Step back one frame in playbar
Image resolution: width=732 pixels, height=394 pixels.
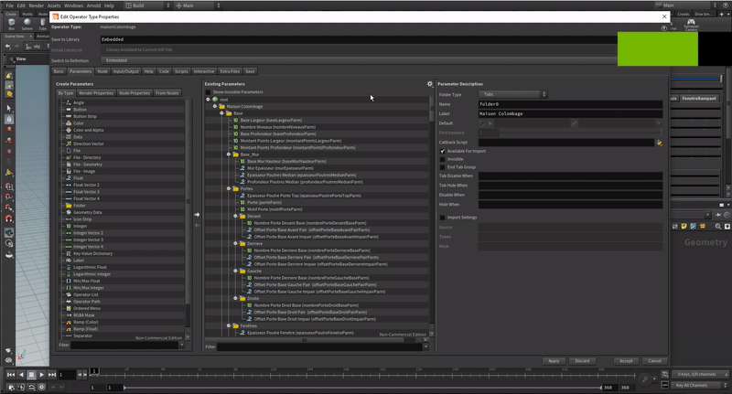coord(21,375)
